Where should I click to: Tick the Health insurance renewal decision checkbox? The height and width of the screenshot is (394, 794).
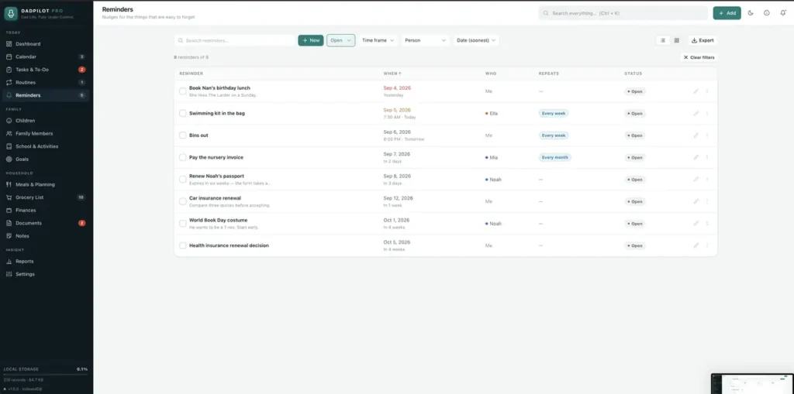click(183, 245)
